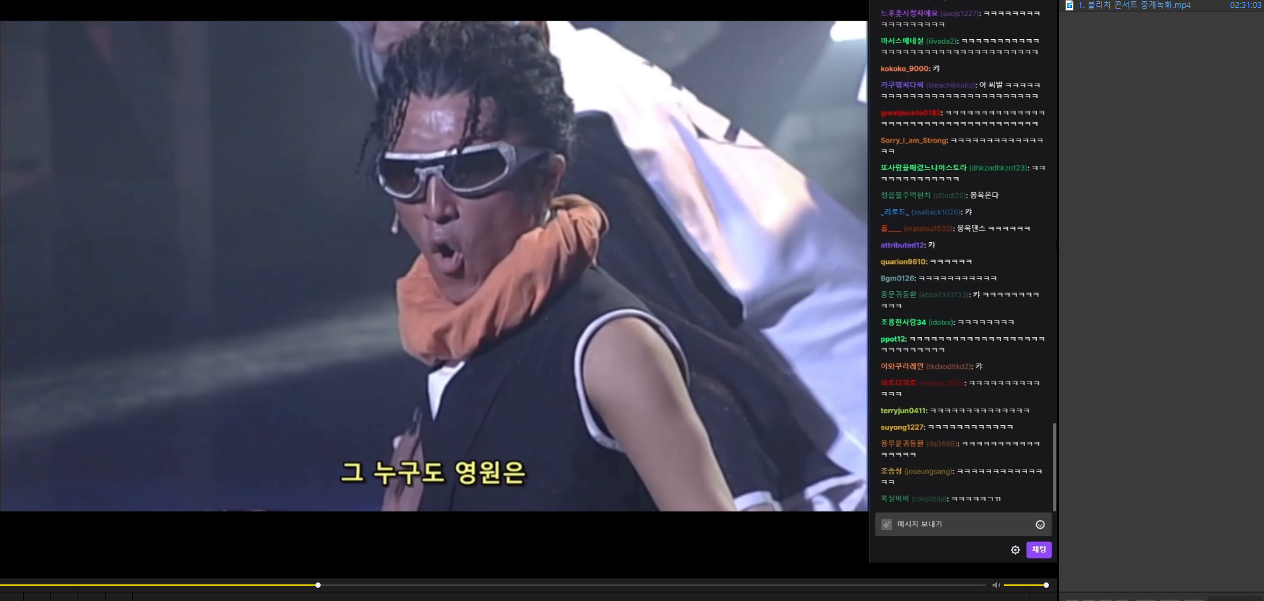
Task: Click the speaker volume icon
Action: (x=996, y=585)
